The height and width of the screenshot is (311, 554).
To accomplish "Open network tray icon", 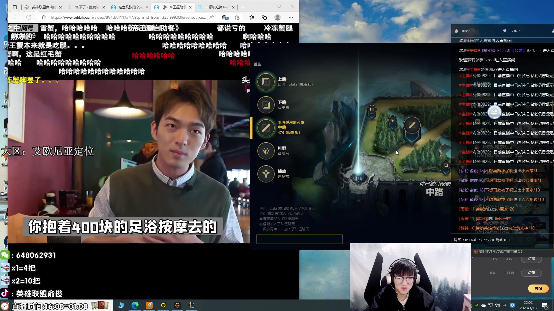I will tap(491, 305).
